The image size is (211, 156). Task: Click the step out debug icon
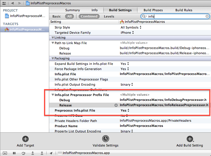click(x=42, y=153)
